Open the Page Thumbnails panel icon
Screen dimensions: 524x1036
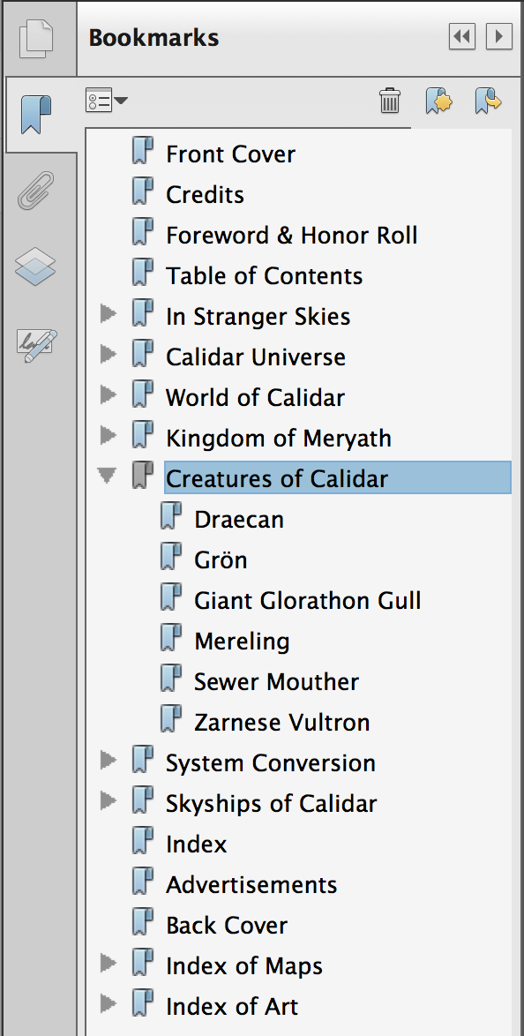35,39
